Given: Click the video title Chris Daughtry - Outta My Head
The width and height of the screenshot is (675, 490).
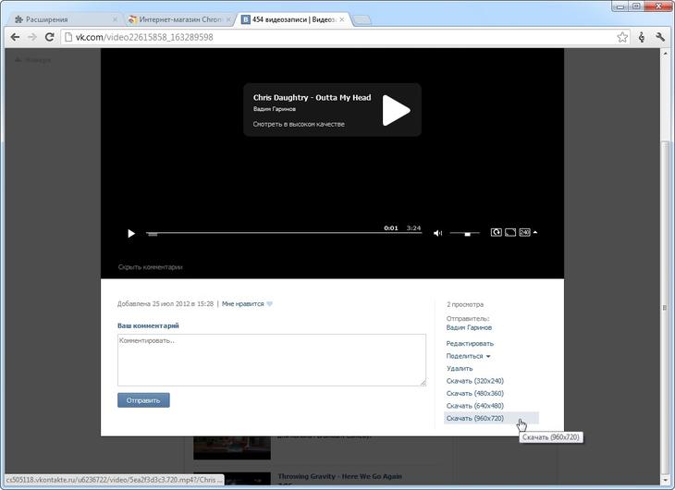Looking at the screenshot, I should tap(313, 98).
